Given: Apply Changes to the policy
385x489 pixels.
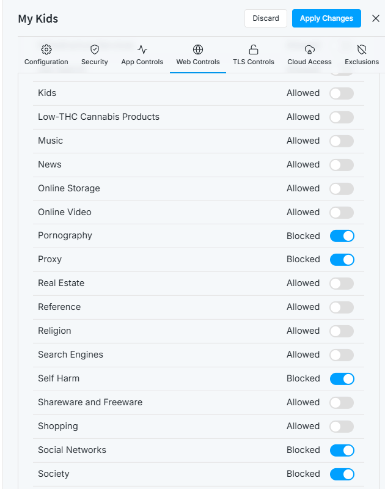Looking at the screenshot, I should click(x=326, y=18).
